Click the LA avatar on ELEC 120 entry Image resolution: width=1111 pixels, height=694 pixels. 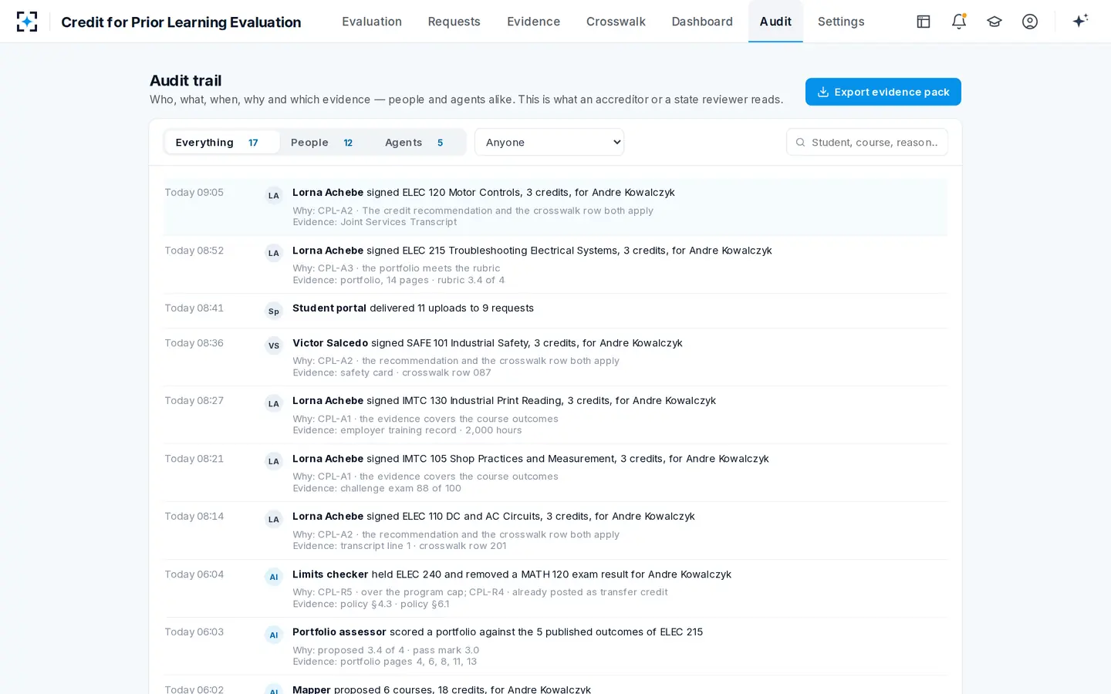click(274, 195)
